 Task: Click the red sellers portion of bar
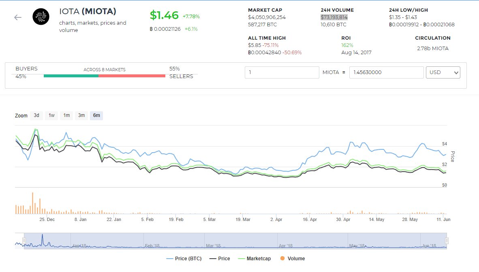[132, 76]
